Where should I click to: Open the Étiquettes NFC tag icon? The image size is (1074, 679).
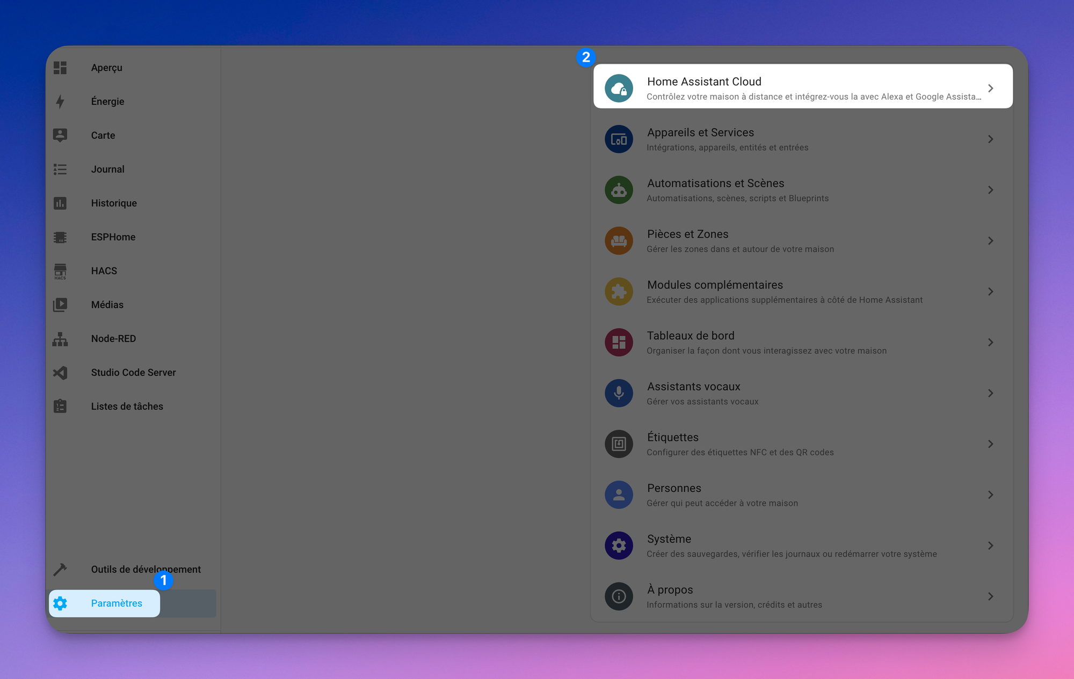click(x=619, y=444)
